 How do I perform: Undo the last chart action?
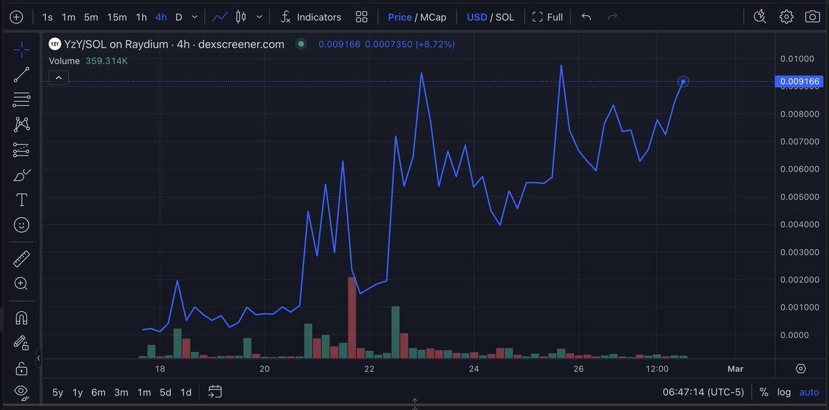coord(586,17)
